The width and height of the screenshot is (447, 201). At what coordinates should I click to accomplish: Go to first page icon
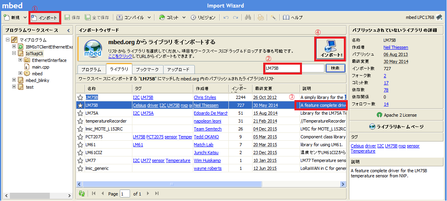pyautogui.click(x=94, y=194)
